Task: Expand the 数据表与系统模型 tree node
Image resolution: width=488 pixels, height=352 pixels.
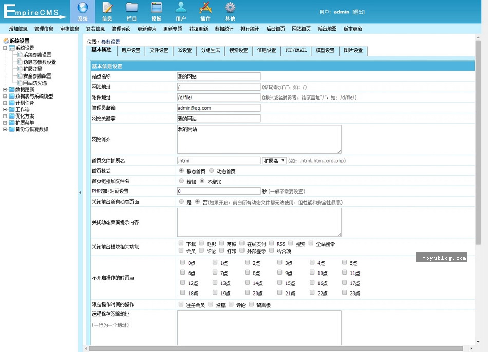Action: click(5, 96)
